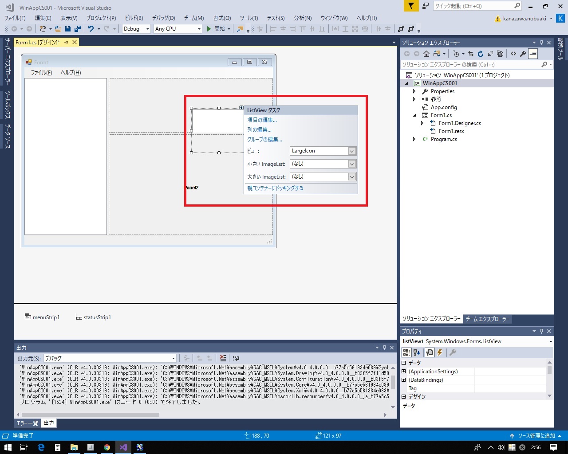This screenshot has width=568, height=454.
Task: Open the 大きい ImageList dropdown
Action: (352, 177)
